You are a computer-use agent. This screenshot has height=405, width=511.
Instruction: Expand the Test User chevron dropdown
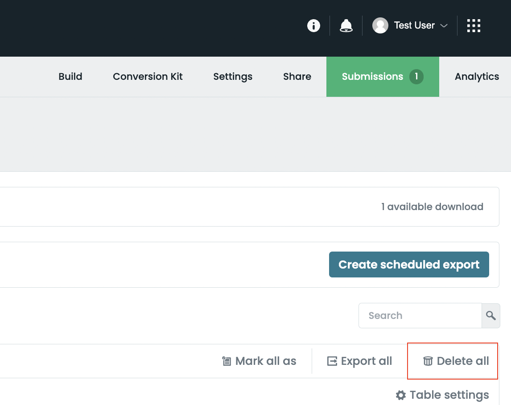click(444, 26)
